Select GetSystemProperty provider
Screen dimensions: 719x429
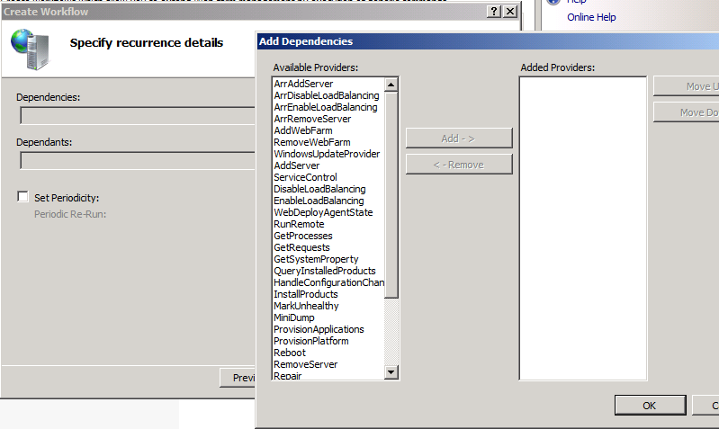click(x=316, y=259)
